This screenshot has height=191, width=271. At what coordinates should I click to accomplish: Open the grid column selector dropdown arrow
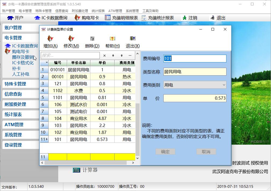pyautogui.click(x=47, y=63)
